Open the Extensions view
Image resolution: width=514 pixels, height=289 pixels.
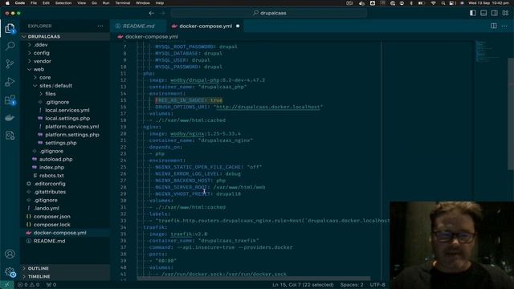click(10, 100)
